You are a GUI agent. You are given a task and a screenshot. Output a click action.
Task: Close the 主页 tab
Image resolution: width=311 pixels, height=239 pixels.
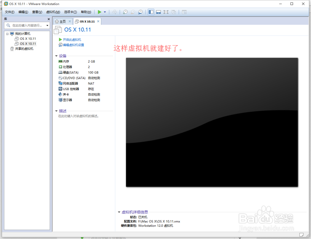(70, 21)
